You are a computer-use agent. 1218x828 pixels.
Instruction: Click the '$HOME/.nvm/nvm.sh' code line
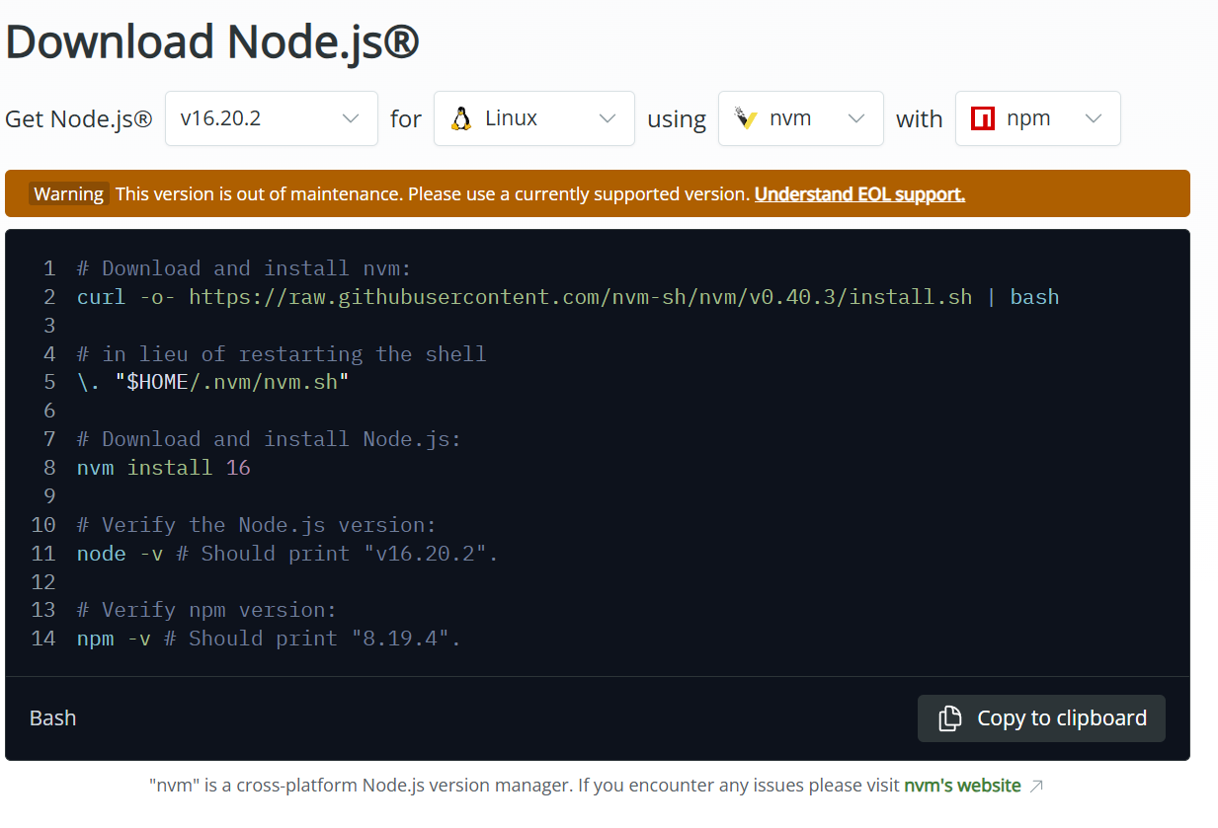coord(213,382)
